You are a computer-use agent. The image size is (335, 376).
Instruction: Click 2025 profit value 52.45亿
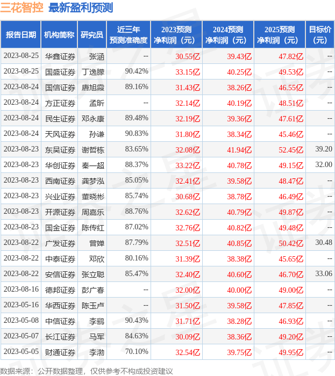pyautogui.click(x=291, y=150)
